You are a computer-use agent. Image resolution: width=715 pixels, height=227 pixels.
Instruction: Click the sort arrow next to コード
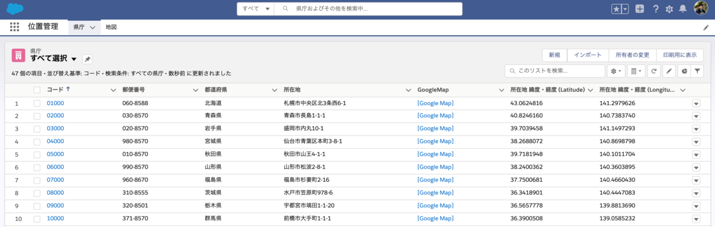point(68,89)
